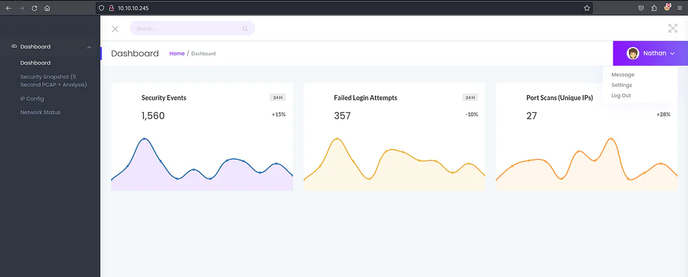Click the 1,560 security events value
688x277 pixels.
pyautogui.click(x=153, y=116)
